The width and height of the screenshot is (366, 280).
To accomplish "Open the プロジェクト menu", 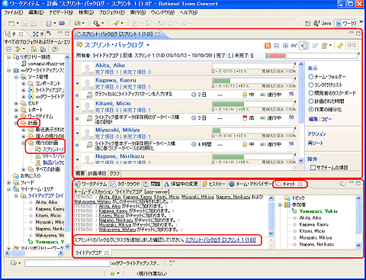I will point(111,12).
